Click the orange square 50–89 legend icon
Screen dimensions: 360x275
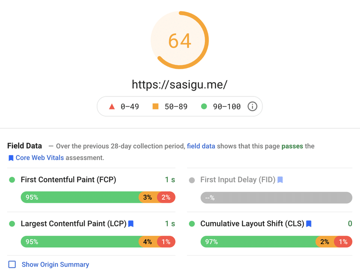point(156,107)
